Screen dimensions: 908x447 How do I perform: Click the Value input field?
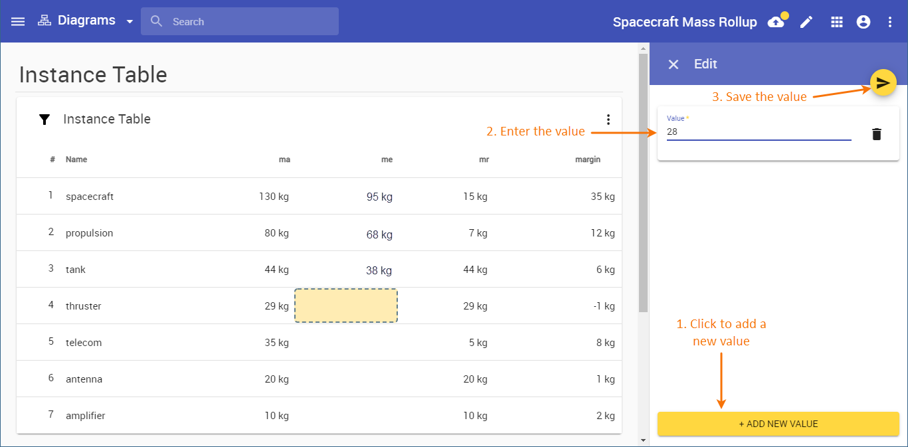tap(759, 132)
